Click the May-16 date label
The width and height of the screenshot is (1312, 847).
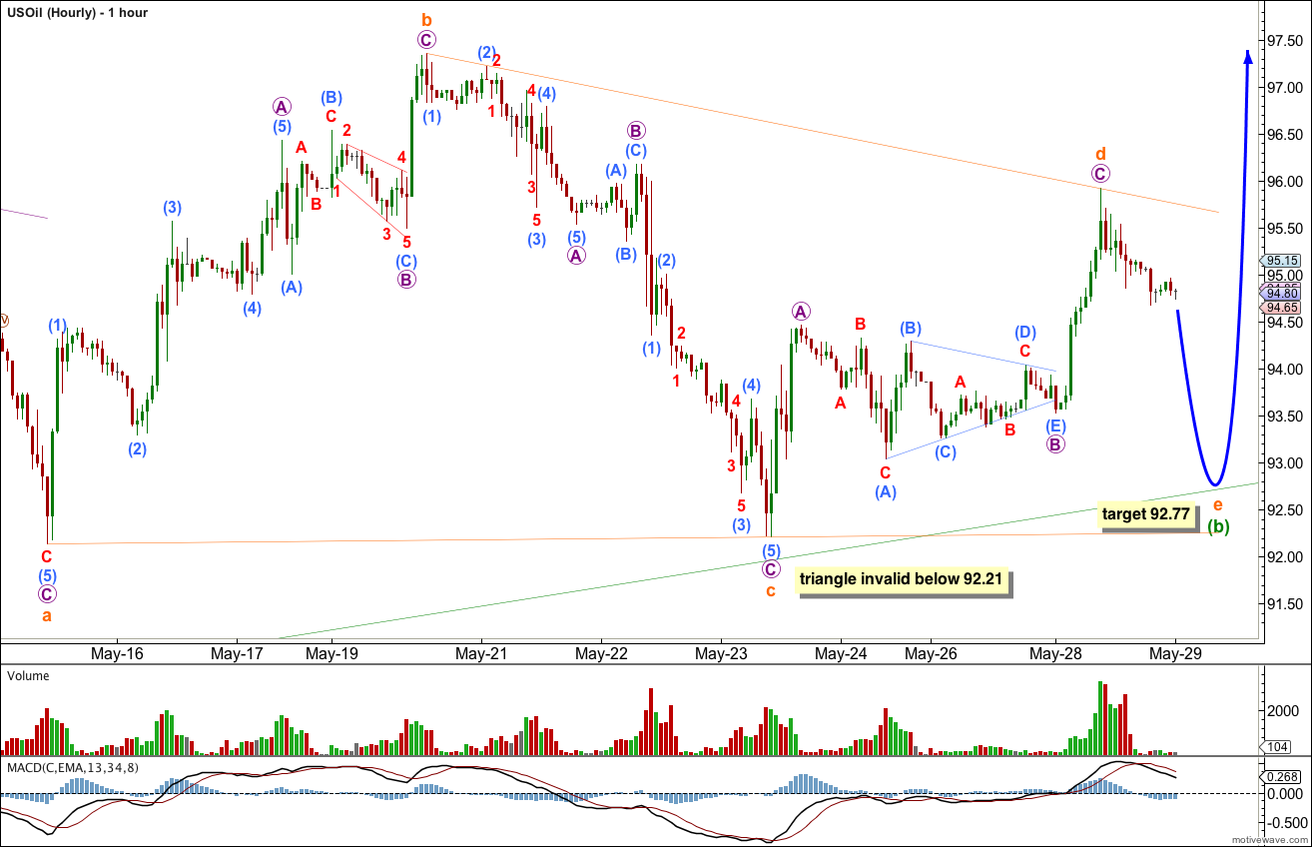coord(117,653)
